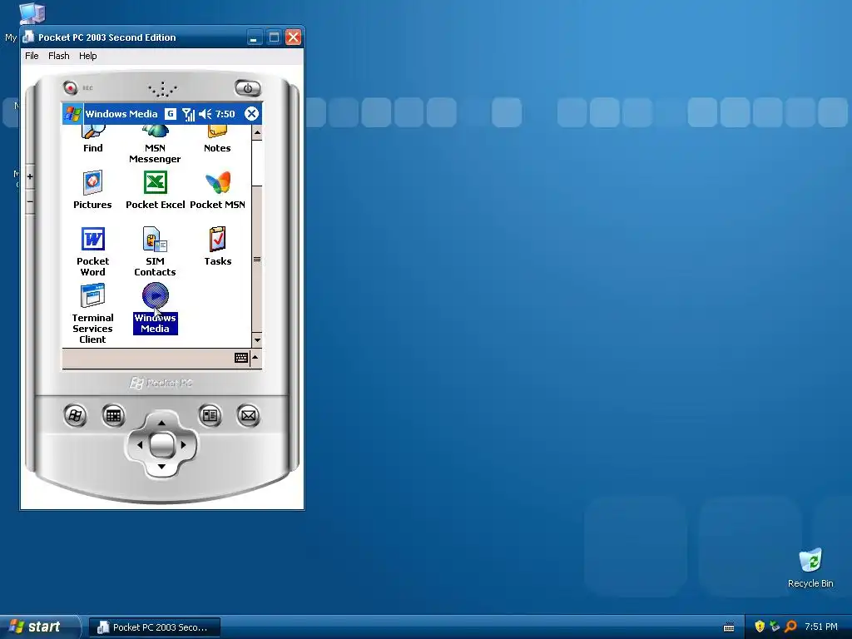Click the D-pad down arrow
The width and height of the screenshot is (852, 639).
tap(161, 467)
